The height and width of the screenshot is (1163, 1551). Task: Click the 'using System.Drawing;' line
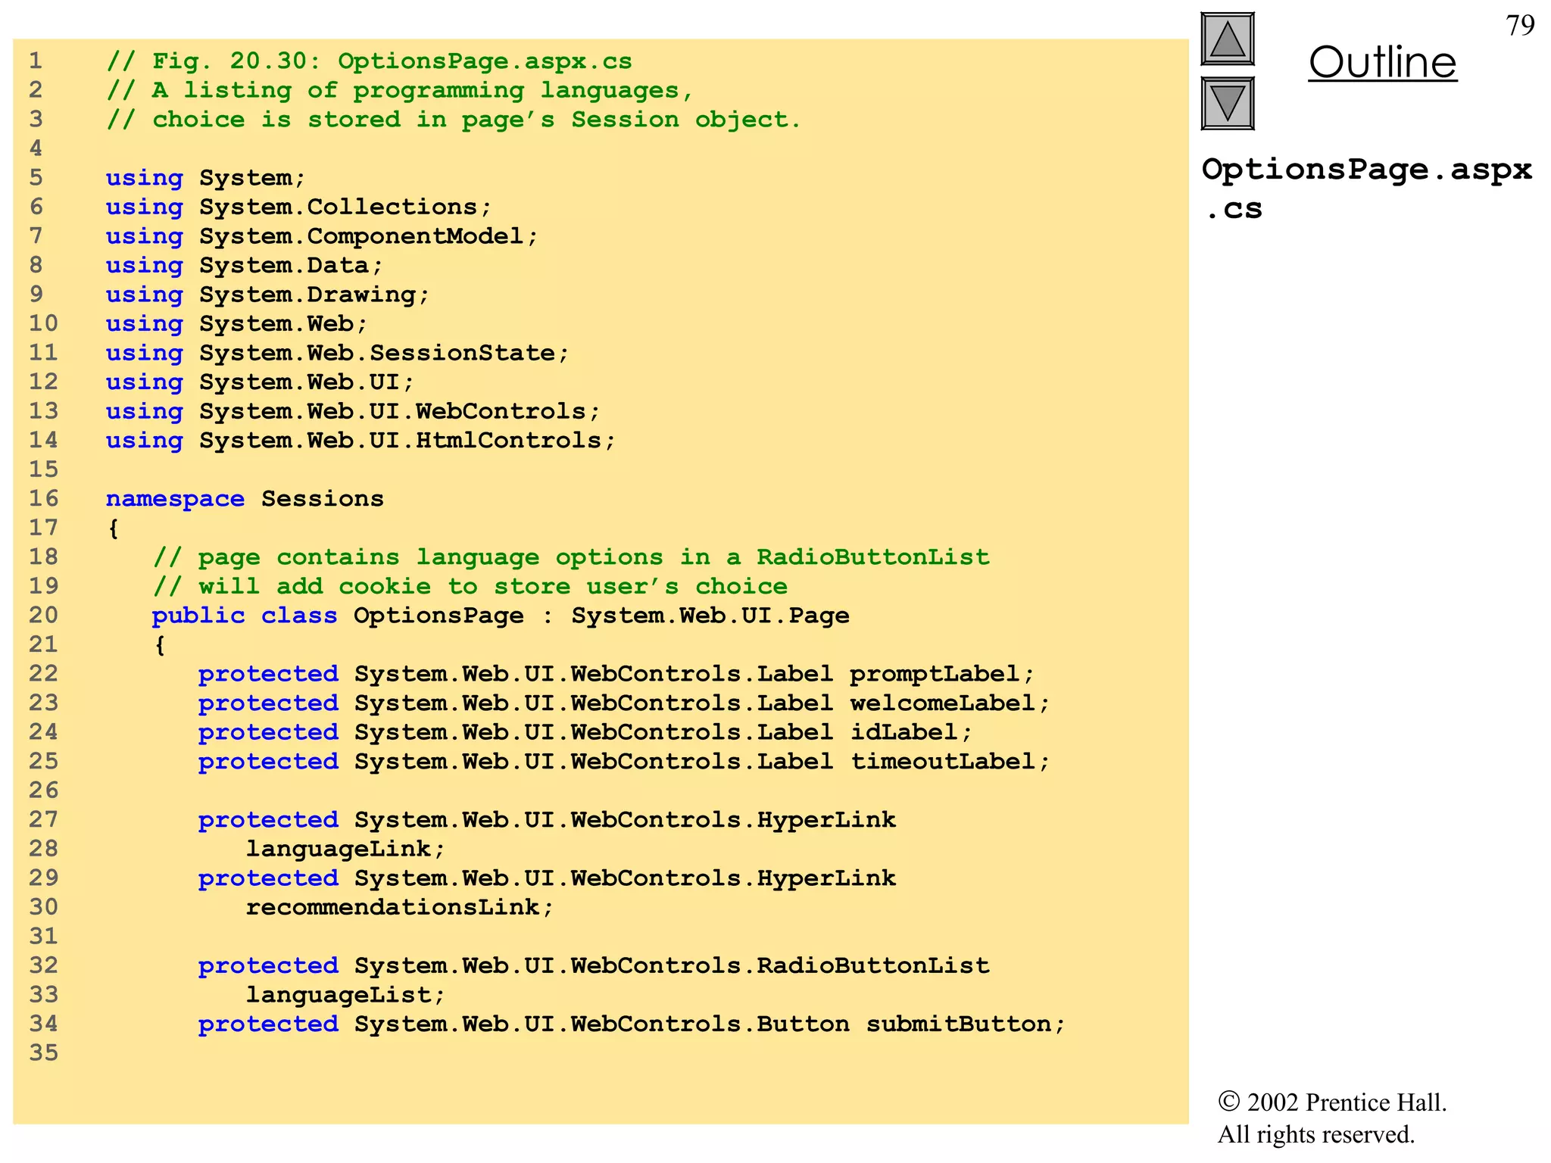[267, 295]
